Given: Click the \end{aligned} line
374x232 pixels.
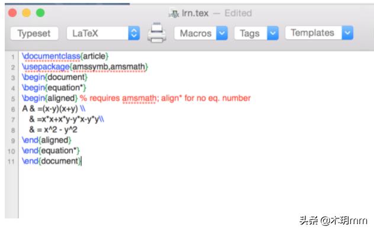Looking at the screenshot, I should tap(47, 140).
